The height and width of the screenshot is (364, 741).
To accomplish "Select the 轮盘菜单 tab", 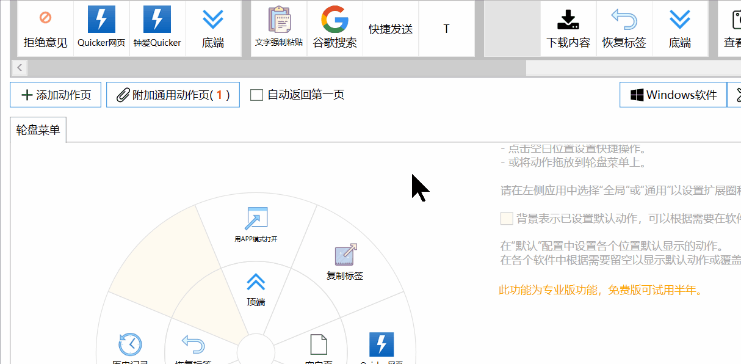I will pos(38,130).
